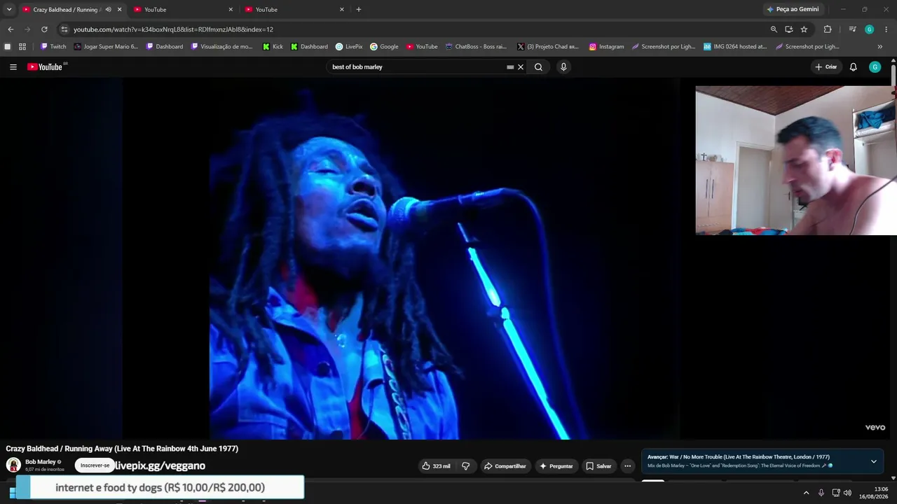Open the Visualização de mo... bookmark
Image resolution: width=897 pixels, height=504 pixels.
click(221, 47)
